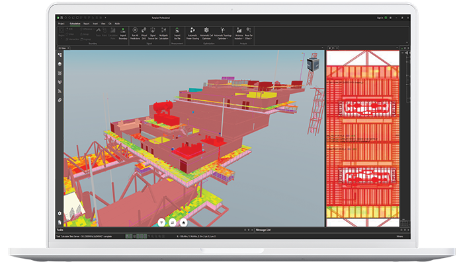
Task: Close the Tasks panel
Action: click(252, 230)
